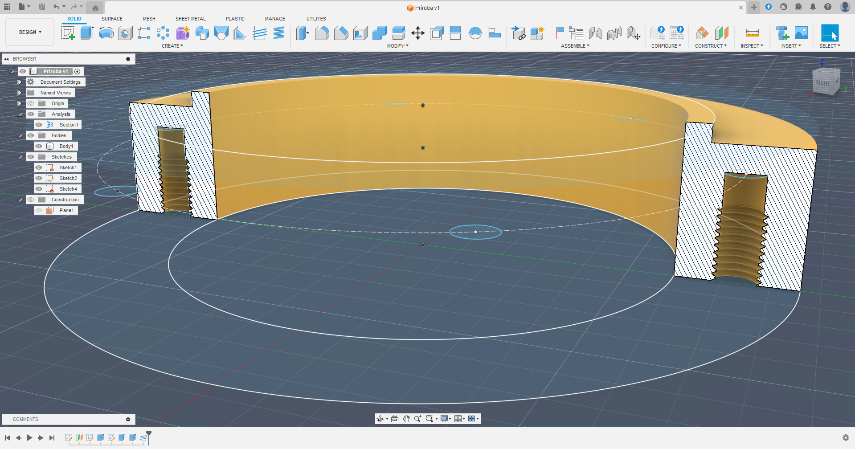The width and height of the screenshot is (855, 449).
Task: Switch to the SHEET METAL tab
Action: pyautogui.click(x=190, y=19)
